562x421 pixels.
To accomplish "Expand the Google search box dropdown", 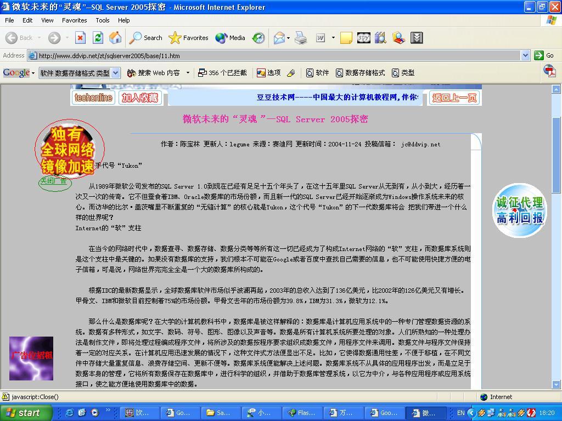I will point(115,73).
